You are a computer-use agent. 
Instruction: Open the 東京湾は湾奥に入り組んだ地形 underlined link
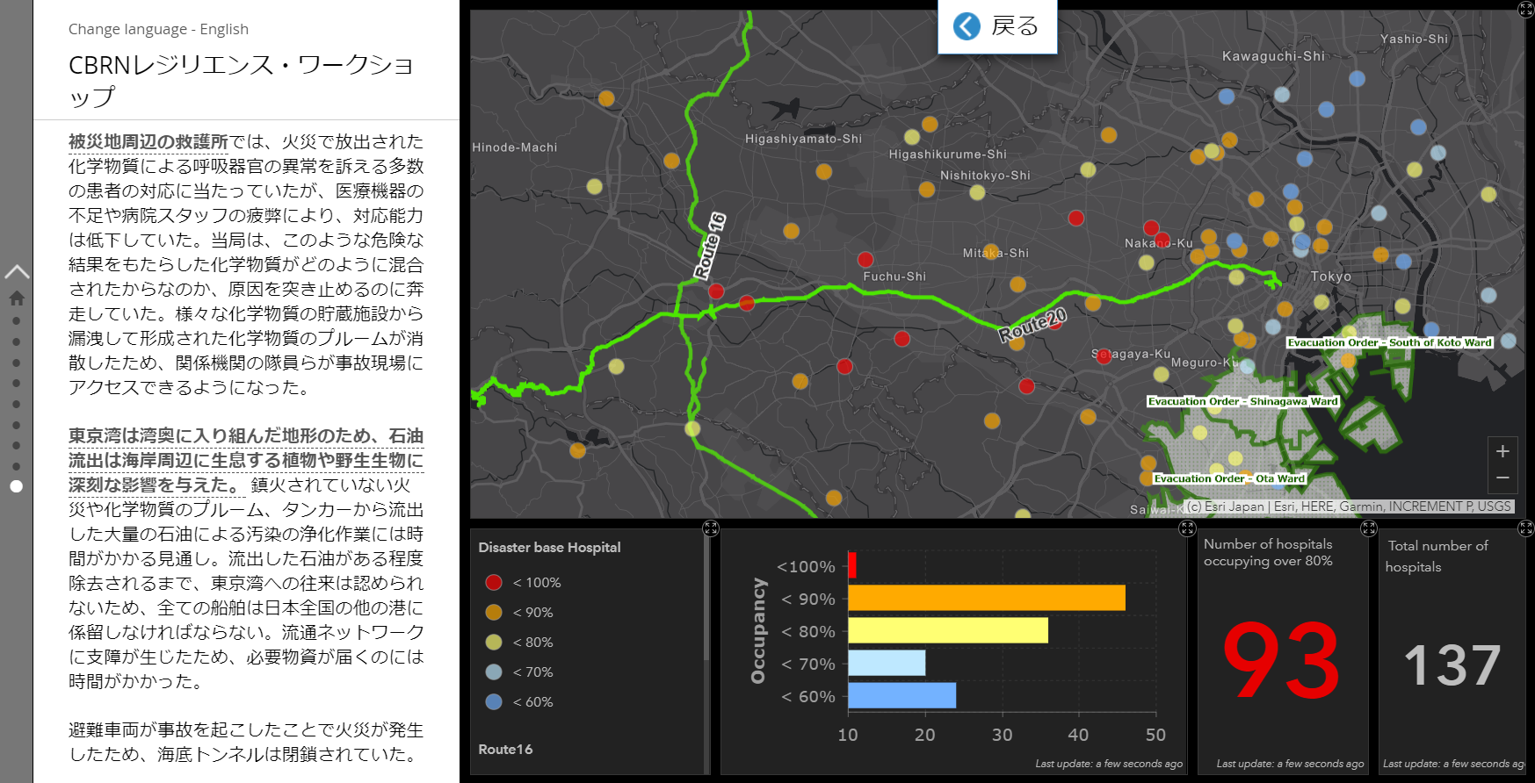tap(246, 460)
